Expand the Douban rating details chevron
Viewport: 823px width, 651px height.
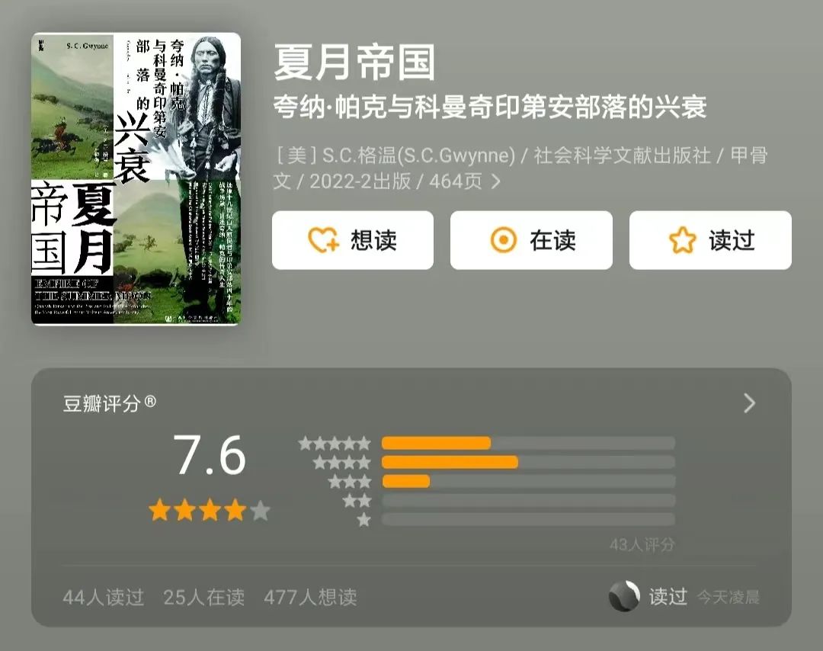point(750,403)
